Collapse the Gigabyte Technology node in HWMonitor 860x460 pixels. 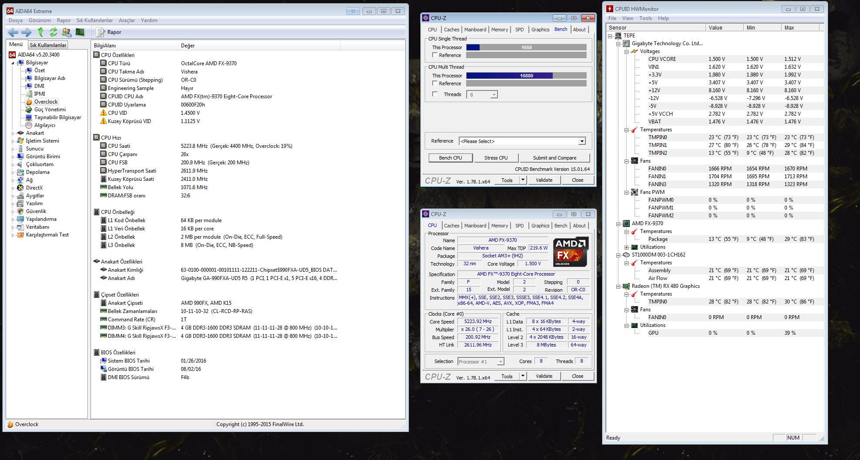[618, 44]
